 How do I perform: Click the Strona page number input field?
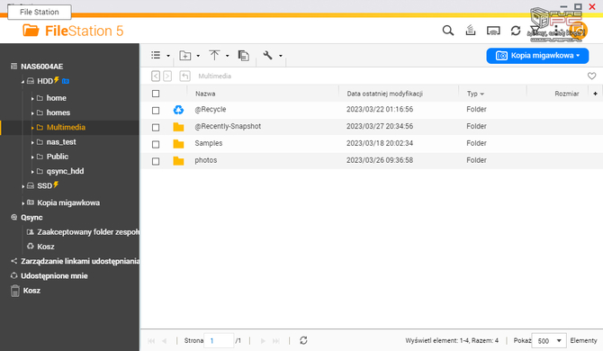pos(219,340)
